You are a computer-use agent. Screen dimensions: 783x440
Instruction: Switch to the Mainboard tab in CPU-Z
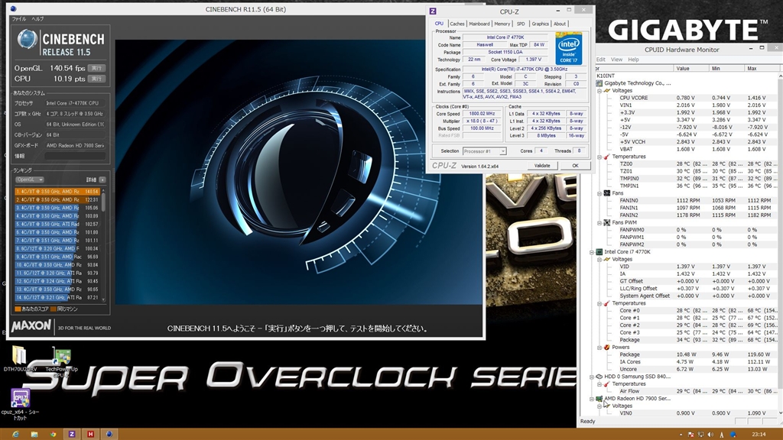pyautogui.click(x=479, y=24)
